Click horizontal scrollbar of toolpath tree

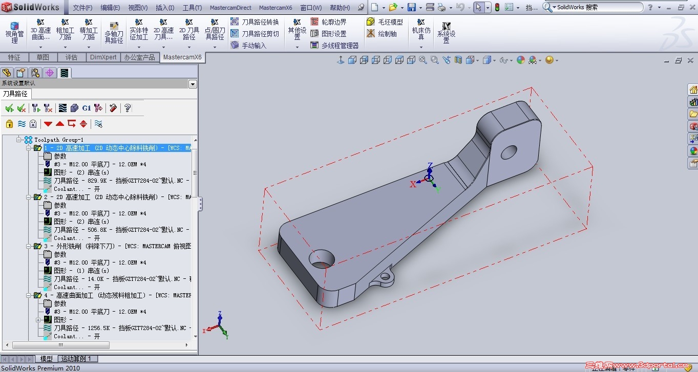click(61, 345)
